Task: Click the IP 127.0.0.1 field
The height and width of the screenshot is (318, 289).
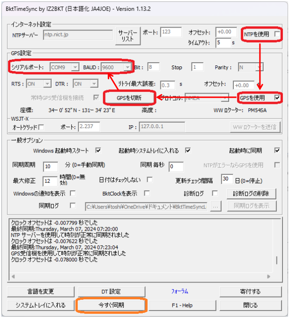Action: (162, 127)
